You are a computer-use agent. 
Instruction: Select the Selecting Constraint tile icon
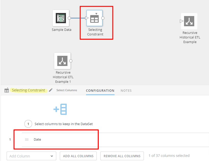pos(94,18)
